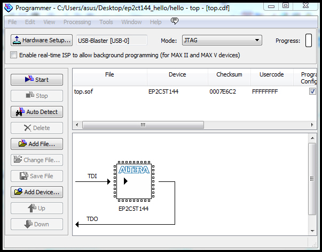This screenshot has width=322, height=252.
Task: Open the Add Device dialog
Action: pyautogui.click(x=37, y=192)
